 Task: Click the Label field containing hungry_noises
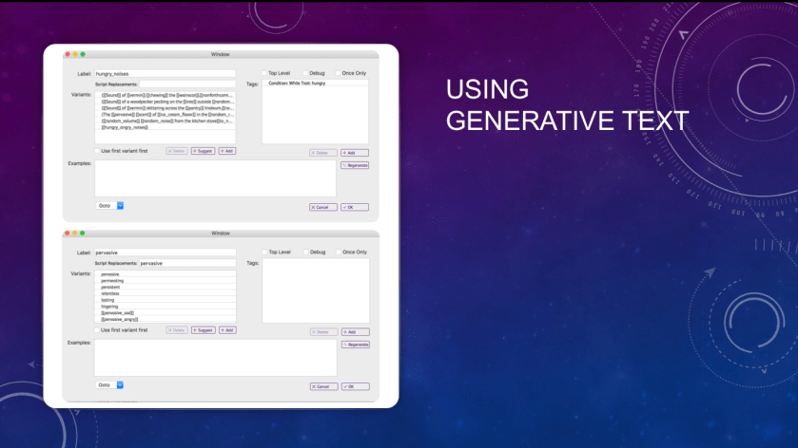coord(164,73)
